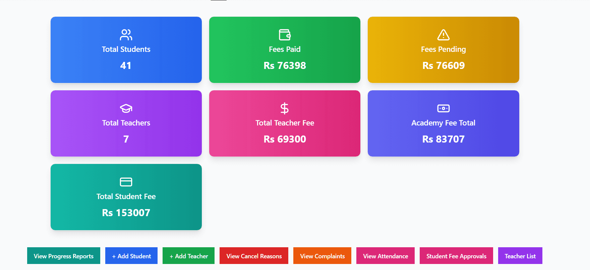This screenshot has width=590, height=270.
Task: Click the credit card icon on Student Fee card
Action: 126,182
